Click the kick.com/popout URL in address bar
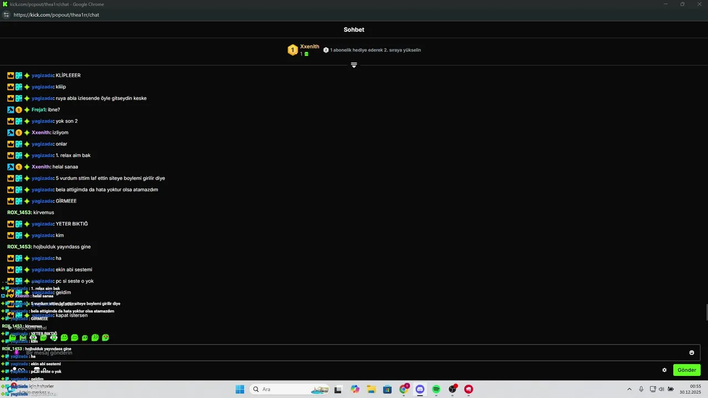708x398 pixels. click(x=56, y=15)
